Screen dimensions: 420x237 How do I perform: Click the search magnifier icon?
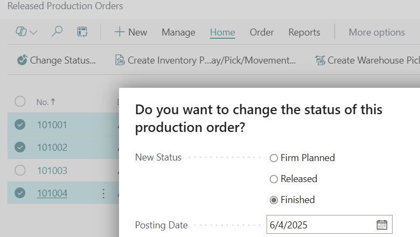point(57,32)
